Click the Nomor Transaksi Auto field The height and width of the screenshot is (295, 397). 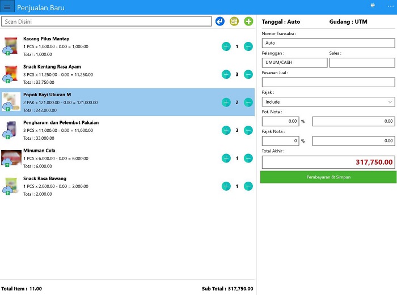pyautogui.click(x=328, y=43)
